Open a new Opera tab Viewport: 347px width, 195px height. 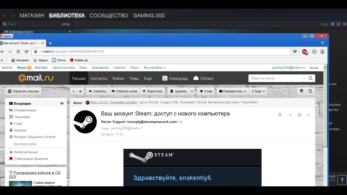[50, 43]
